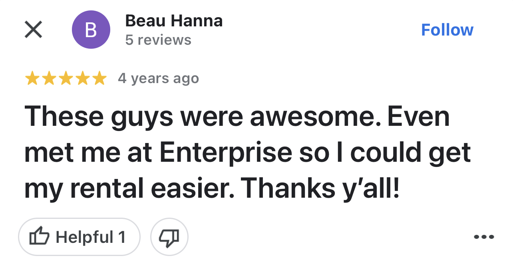Click the first gold star

tap(32, 79)
